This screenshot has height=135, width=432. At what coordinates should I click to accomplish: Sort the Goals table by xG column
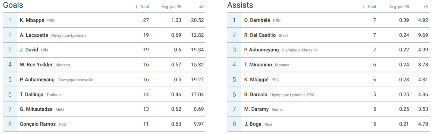201,7
